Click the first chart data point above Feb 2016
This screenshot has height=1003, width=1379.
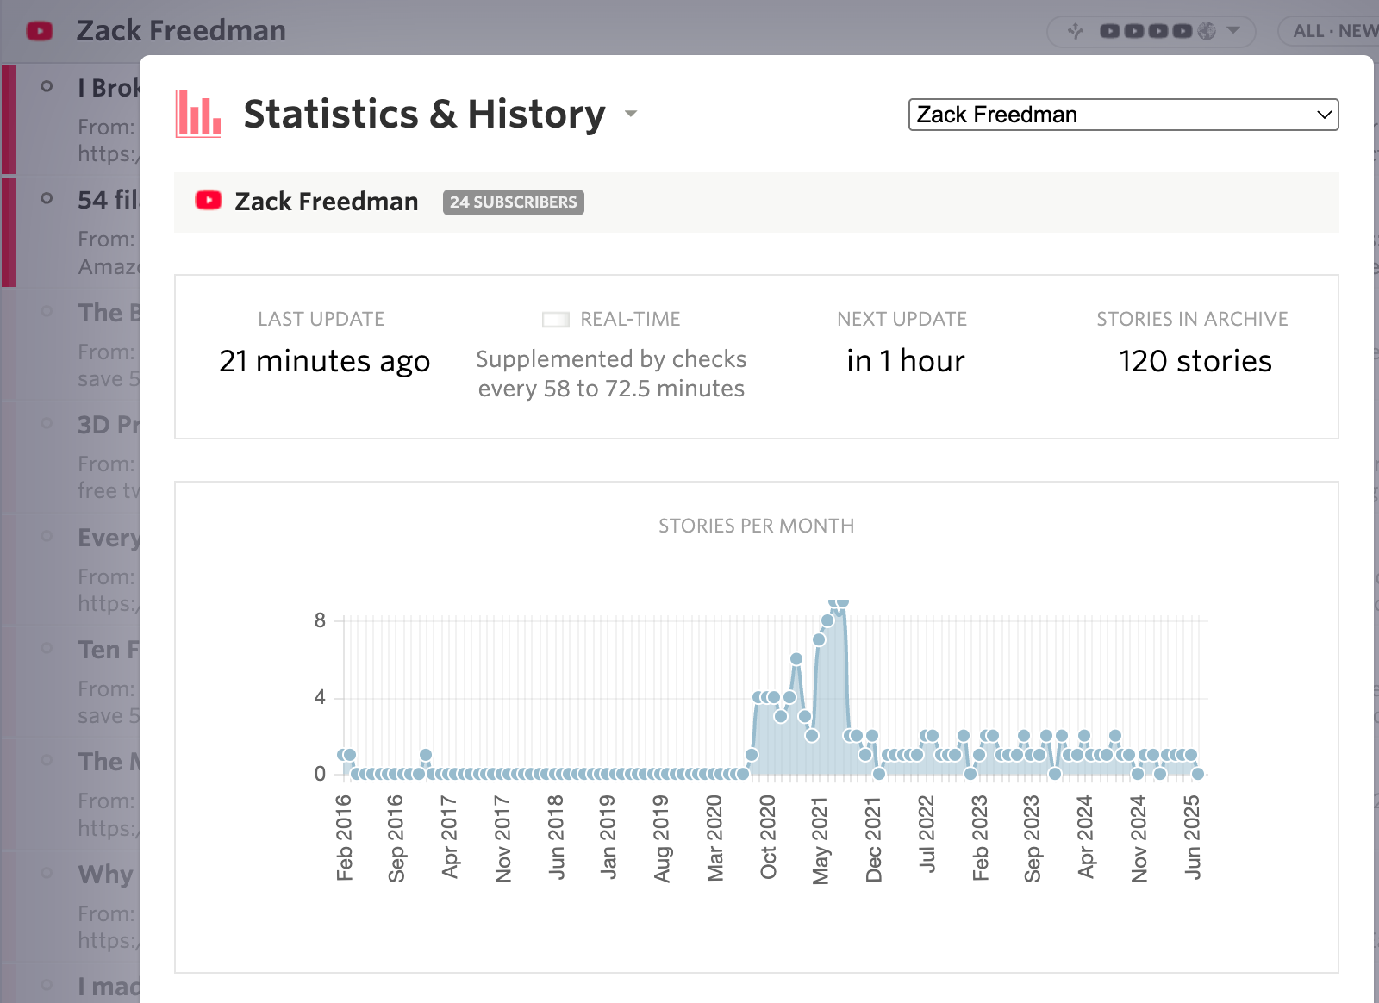[x=342, y=755]
